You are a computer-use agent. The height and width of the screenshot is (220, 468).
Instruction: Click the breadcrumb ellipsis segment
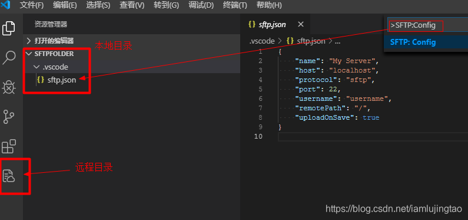point(337,41)
